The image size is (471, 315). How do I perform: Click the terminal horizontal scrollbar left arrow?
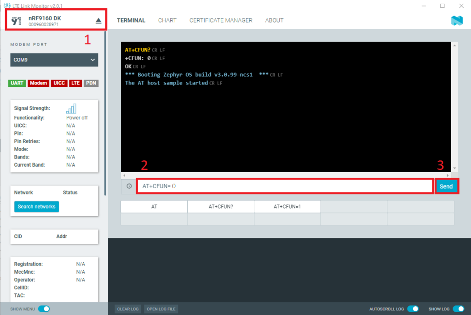pyautogui.click(x=124, y=175)
